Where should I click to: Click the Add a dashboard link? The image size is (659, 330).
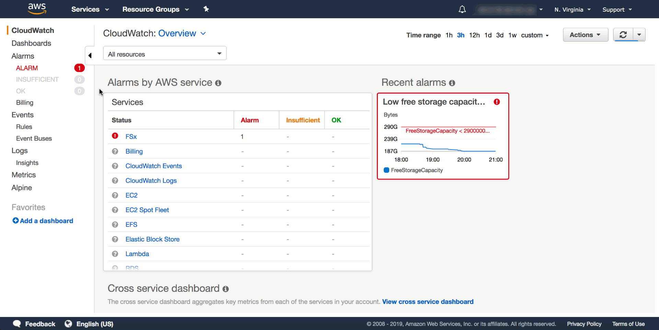point(46,221)
